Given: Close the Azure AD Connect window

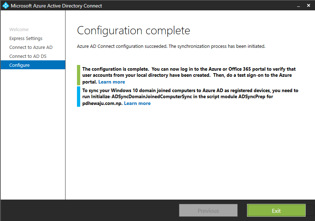Looking at the screenshot, I should (309, 6).
